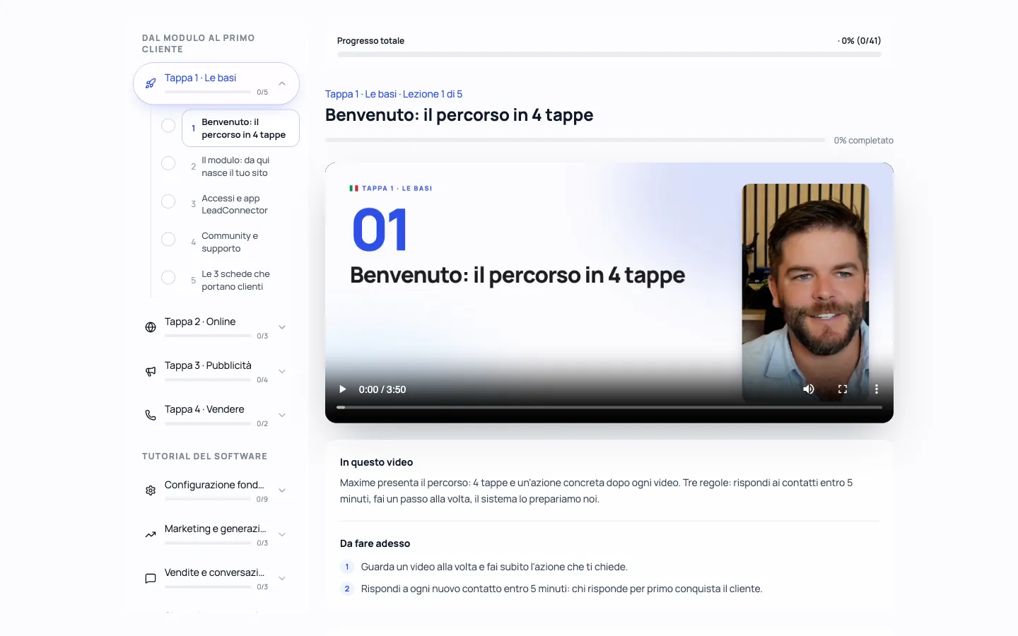Click the chat bubble icon for Vendite e conversazi...
1018x636 pixels.
(151, 578)
